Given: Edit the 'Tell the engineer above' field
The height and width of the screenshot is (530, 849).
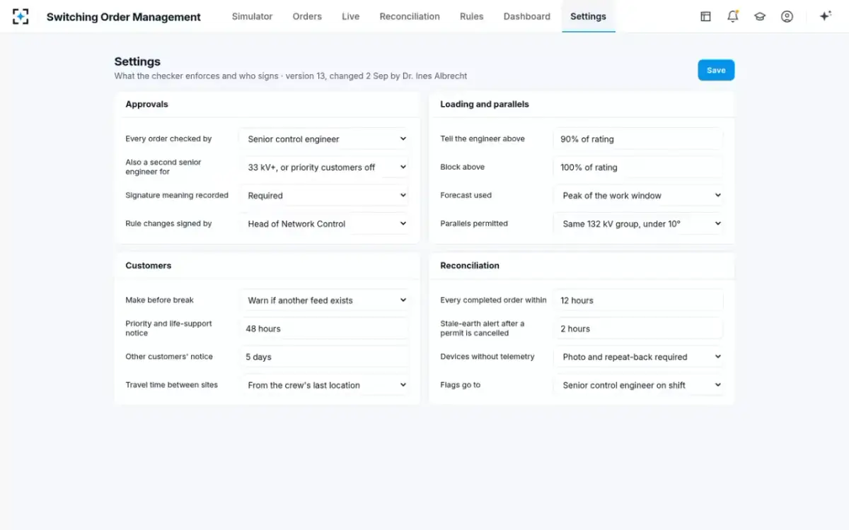Looking at the screenshot, I should pos(639,139).
